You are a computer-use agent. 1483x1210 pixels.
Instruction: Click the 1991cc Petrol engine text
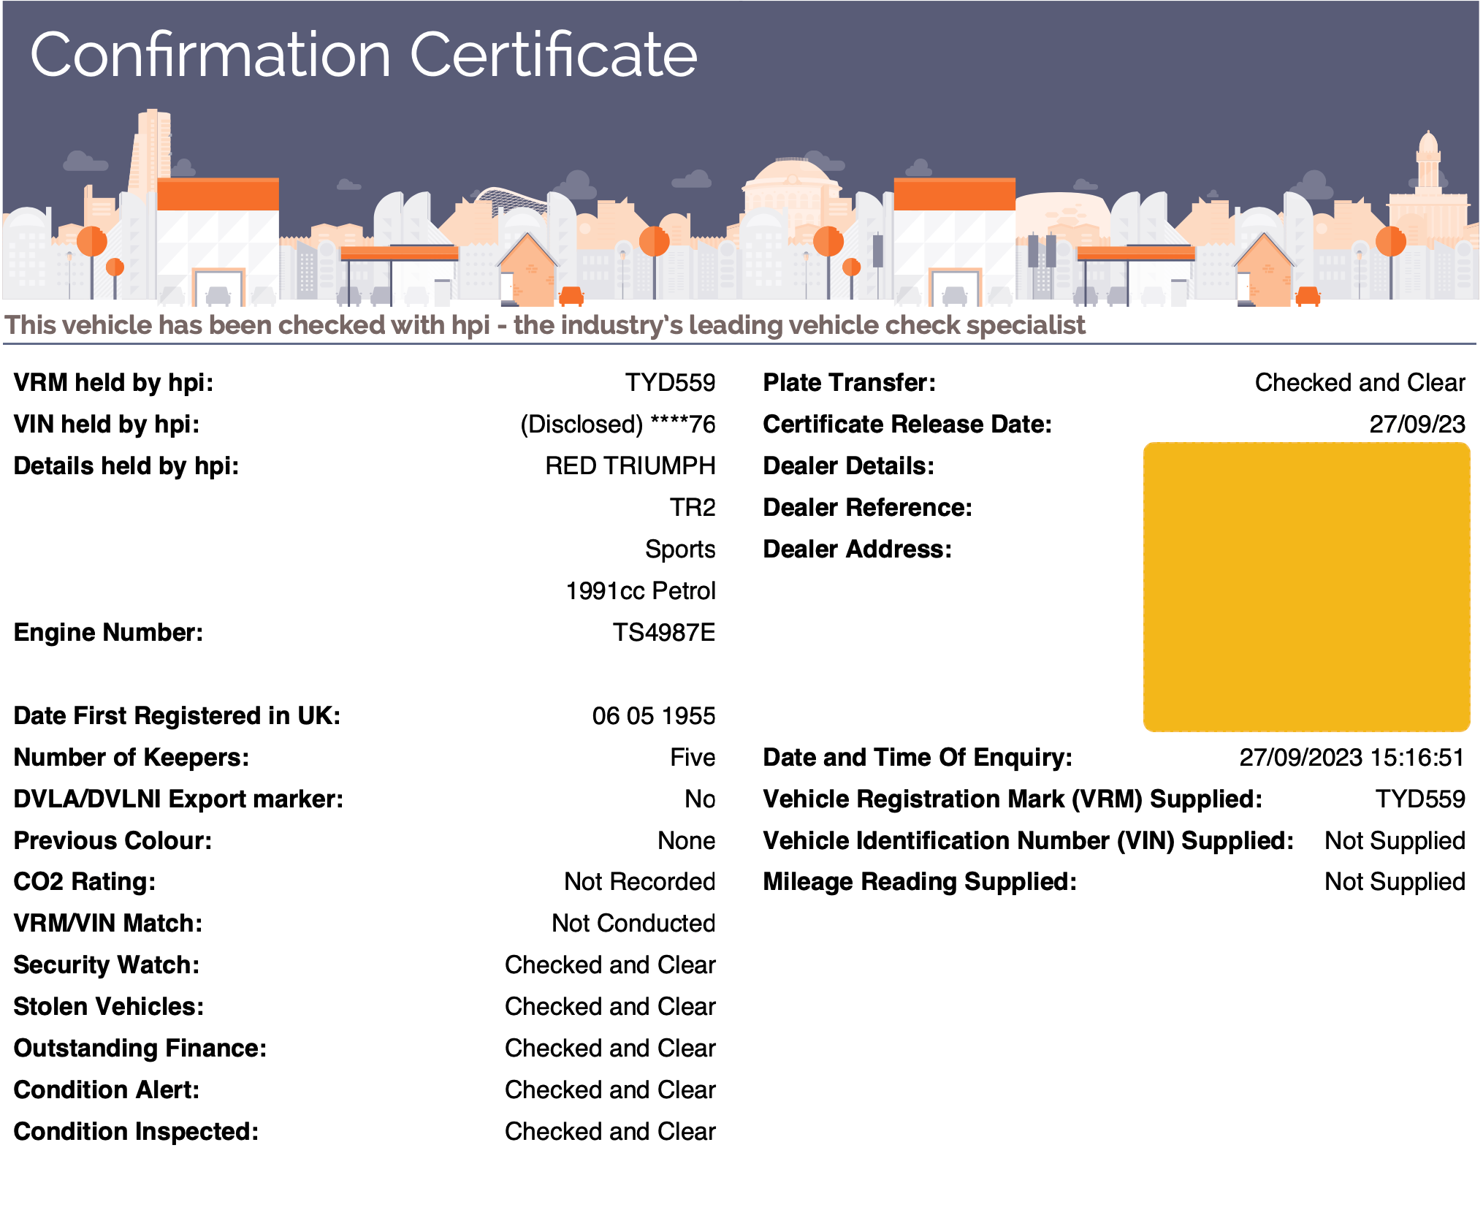641,590
